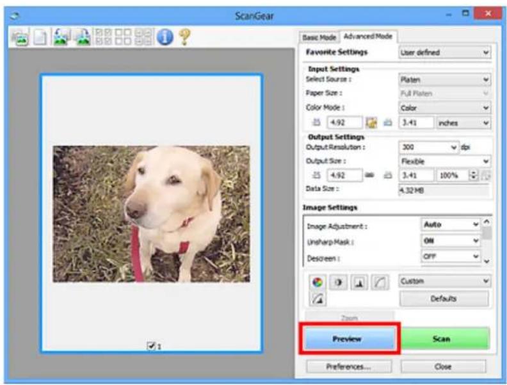This screenshot has width=507, height=385.
Task: Open the Descreen OFF dropdown
Action: pos(451,256)
